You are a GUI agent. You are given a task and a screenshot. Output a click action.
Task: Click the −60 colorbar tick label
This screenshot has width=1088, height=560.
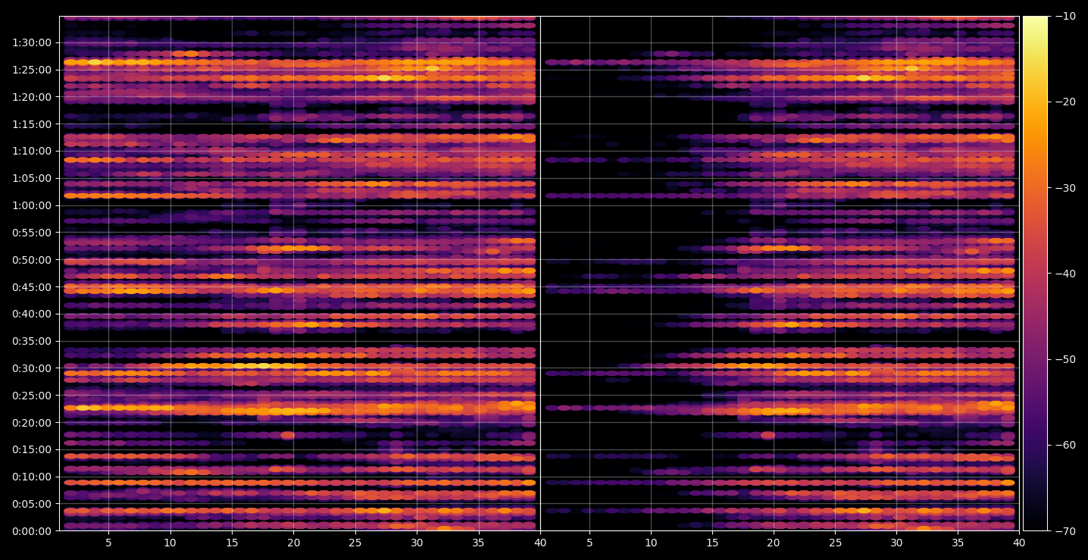point(1065,445)
